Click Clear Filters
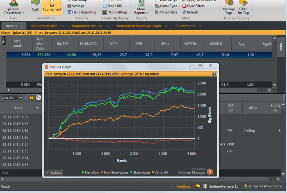The image size is (287, 193). [193, 6]
